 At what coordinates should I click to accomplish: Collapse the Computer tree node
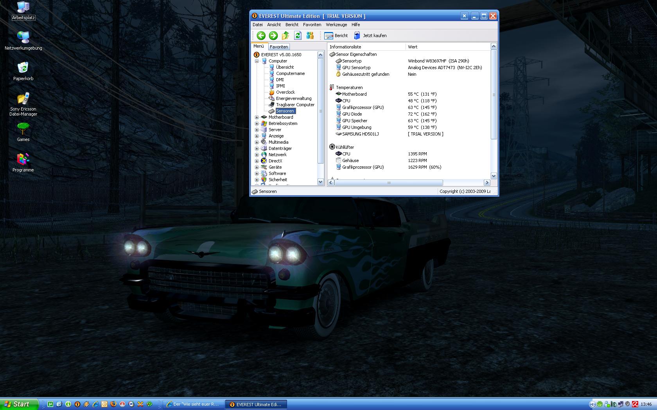pos(257,61)
